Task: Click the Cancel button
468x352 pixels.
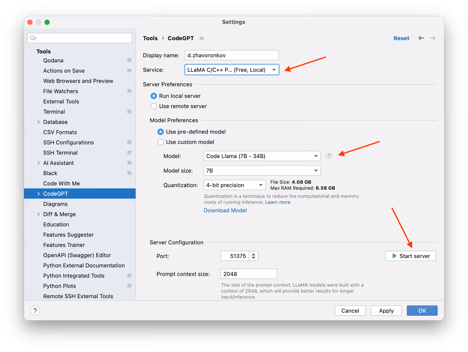Action: pyautogui.click(x=350, y=311)
